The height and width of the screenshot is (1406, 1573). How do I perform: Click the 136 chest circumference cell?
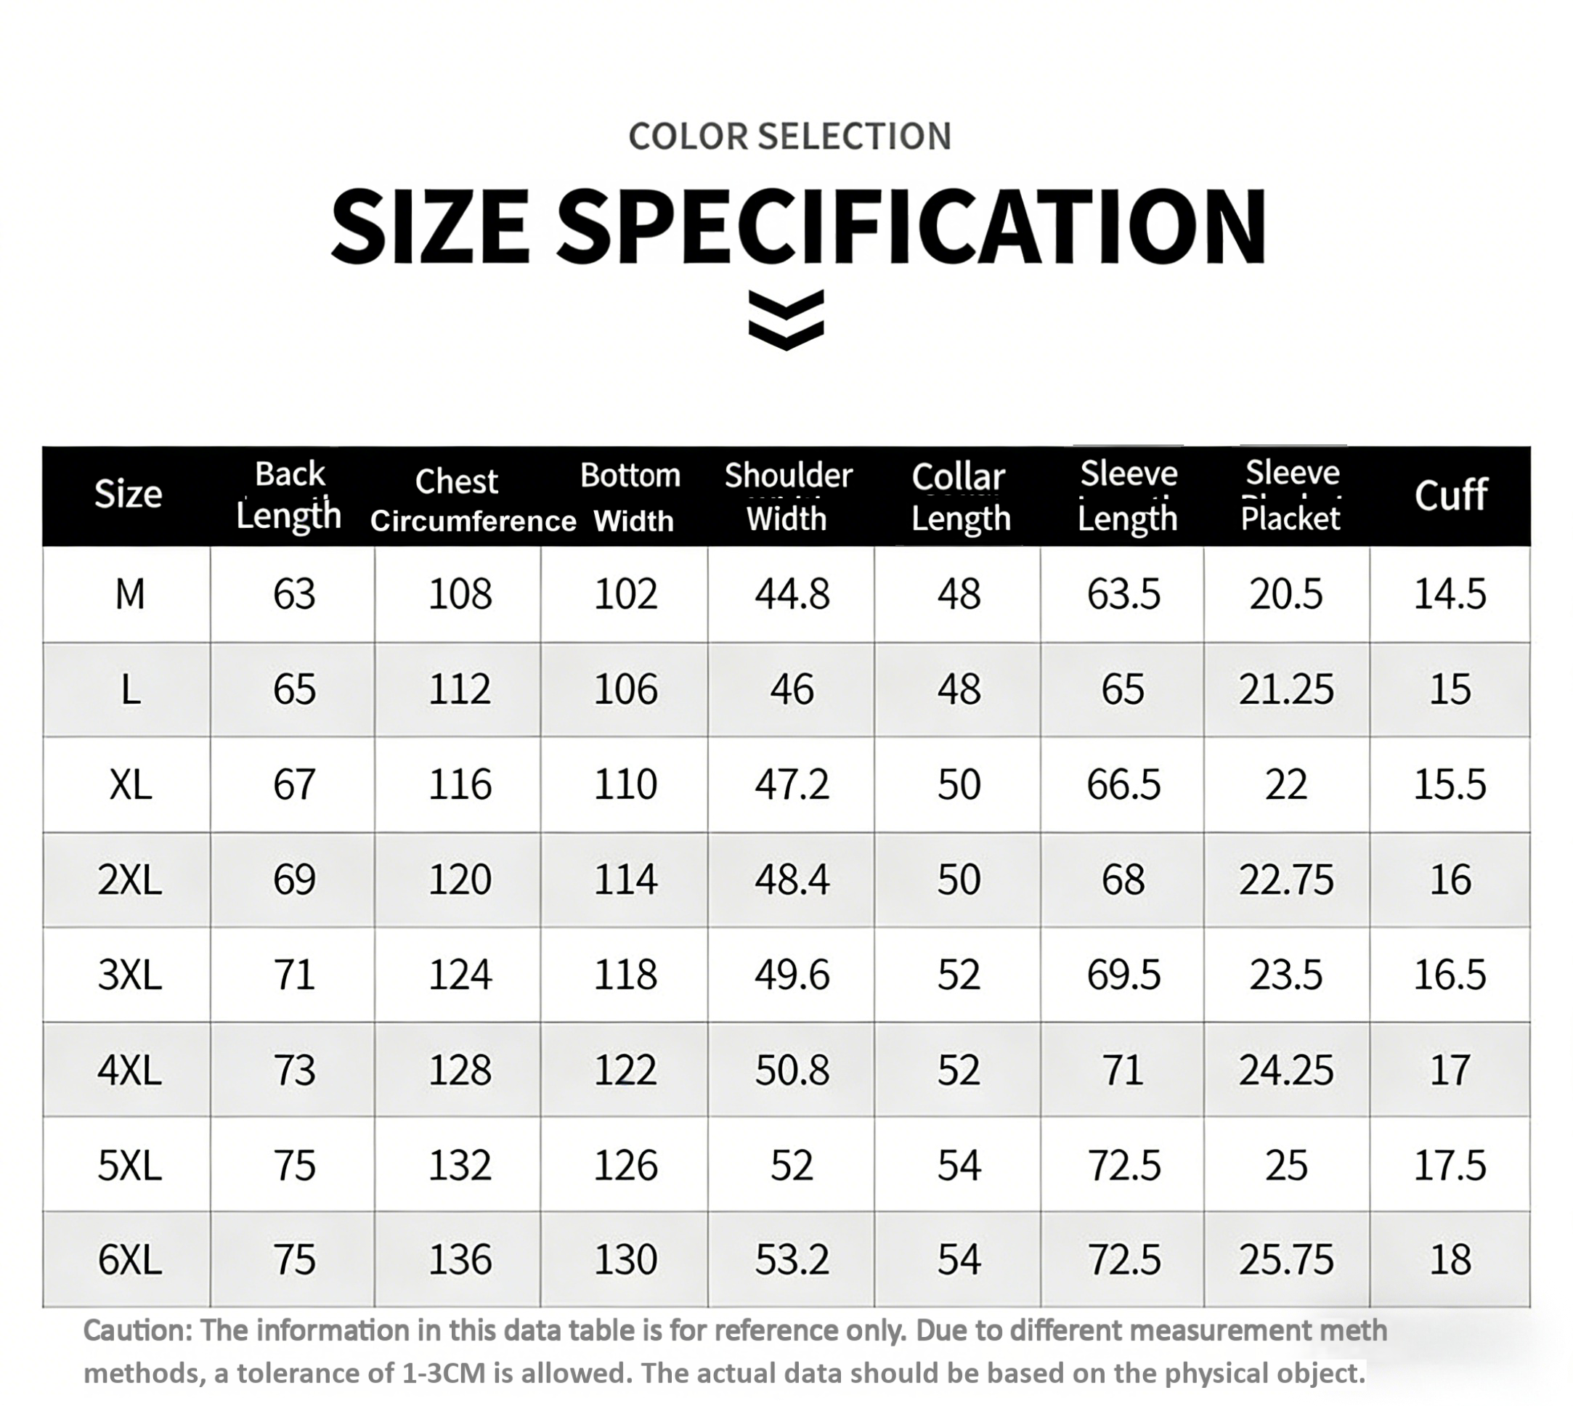coord(460,1260)
